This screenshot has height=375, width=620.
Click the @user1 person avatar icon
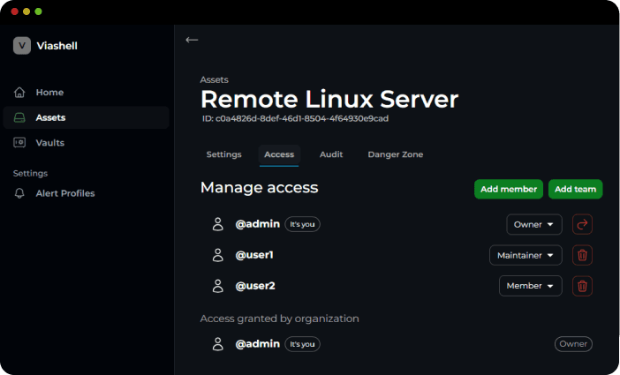(218, 255)
